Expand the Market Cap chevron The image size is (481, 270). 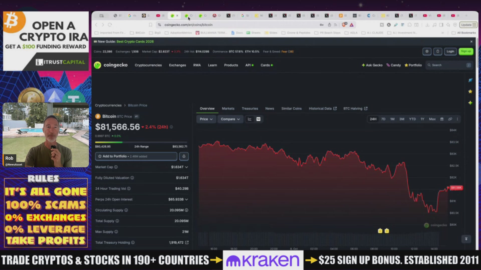[186, 167]
